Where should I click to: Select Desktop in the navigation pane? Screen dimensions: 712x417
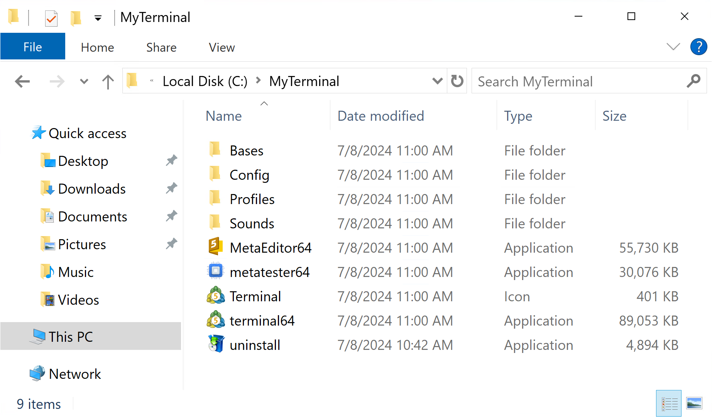pyautogui.click(x=83, y=160)
